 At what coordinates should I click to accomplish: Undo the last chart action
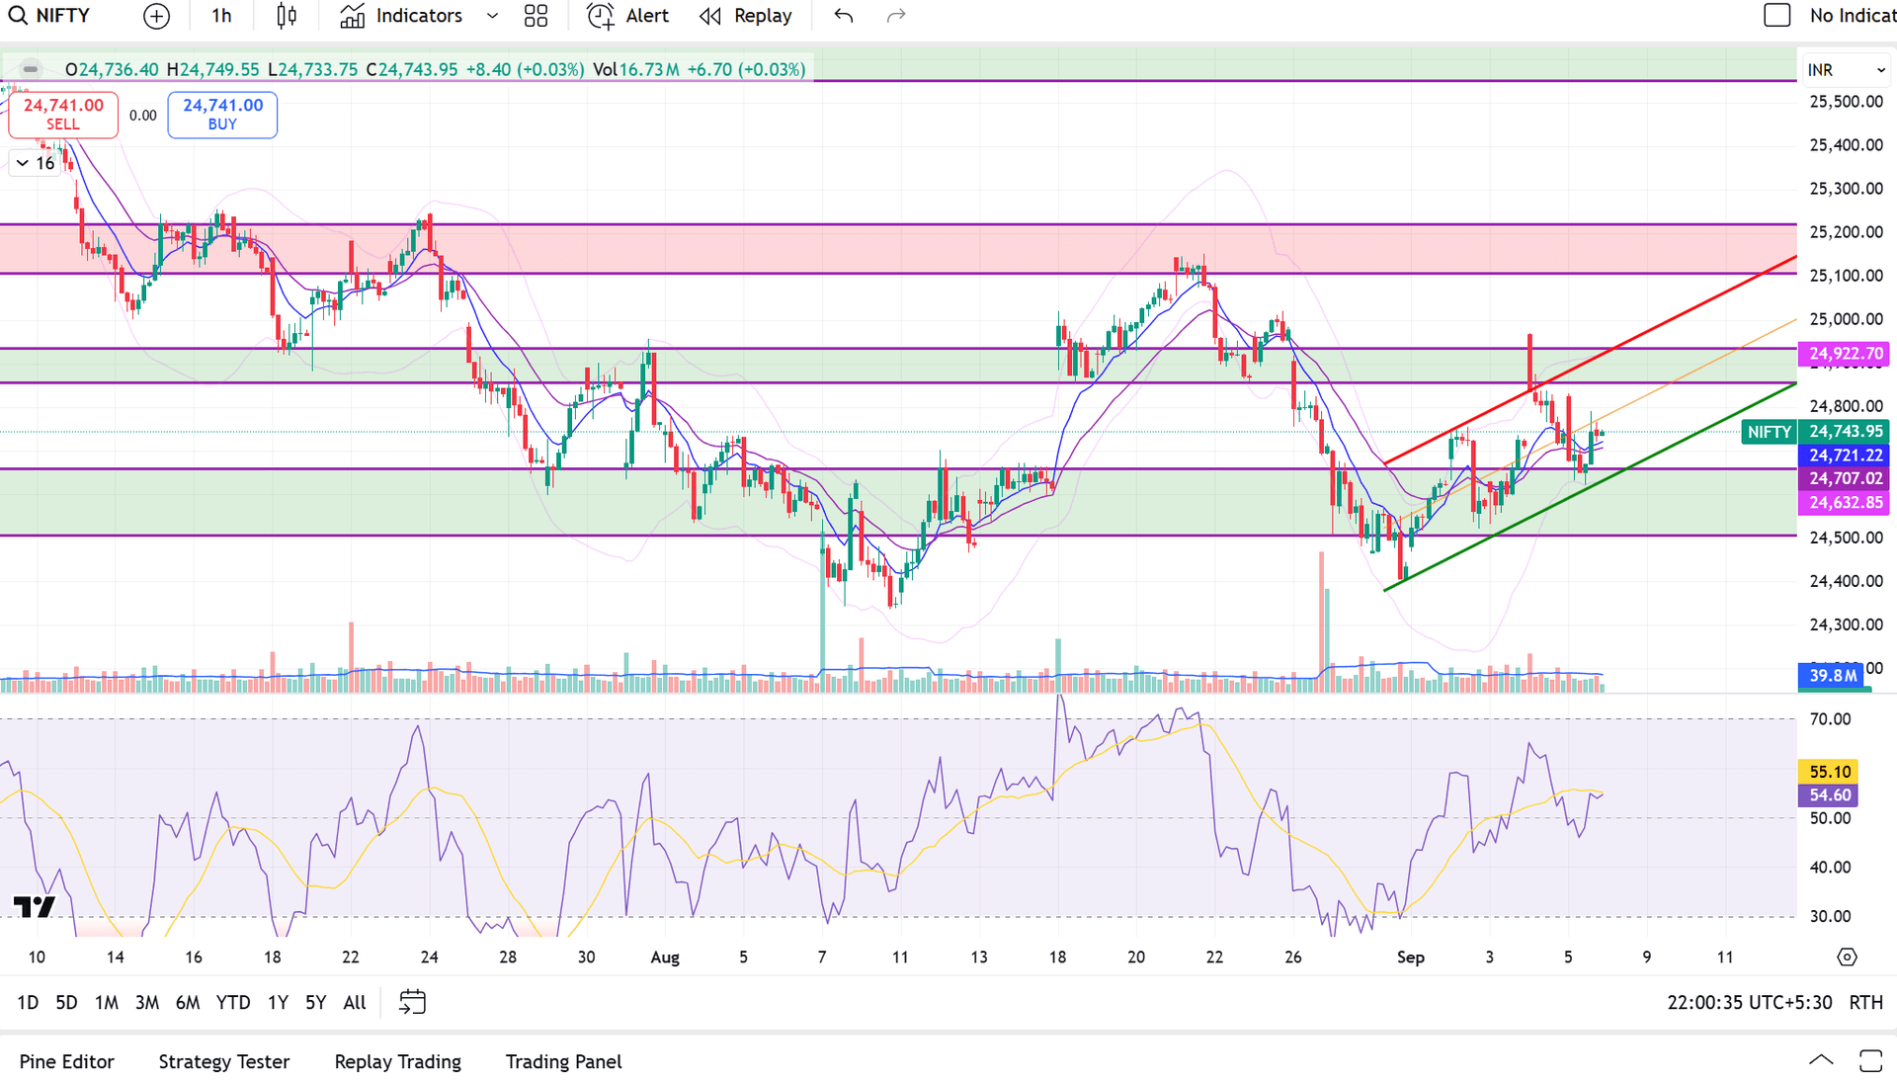click(843, 16)
